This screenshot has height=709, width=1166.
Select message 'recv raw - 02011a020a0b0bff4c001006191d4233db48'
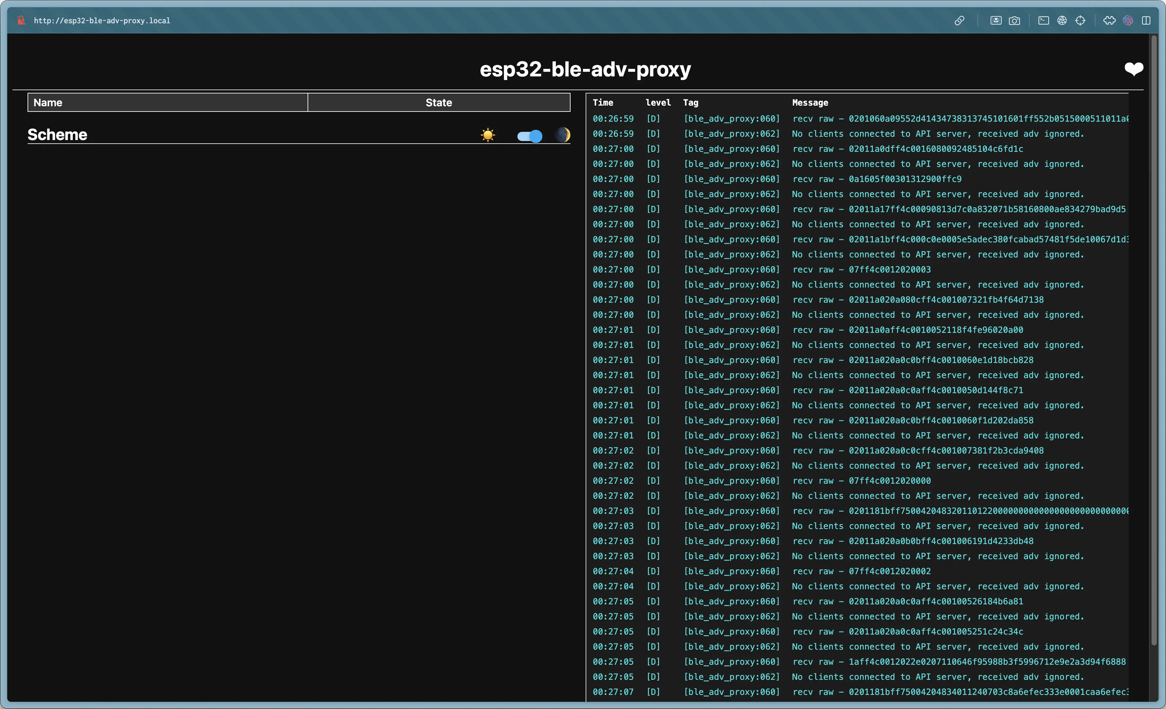pos(913,541)
